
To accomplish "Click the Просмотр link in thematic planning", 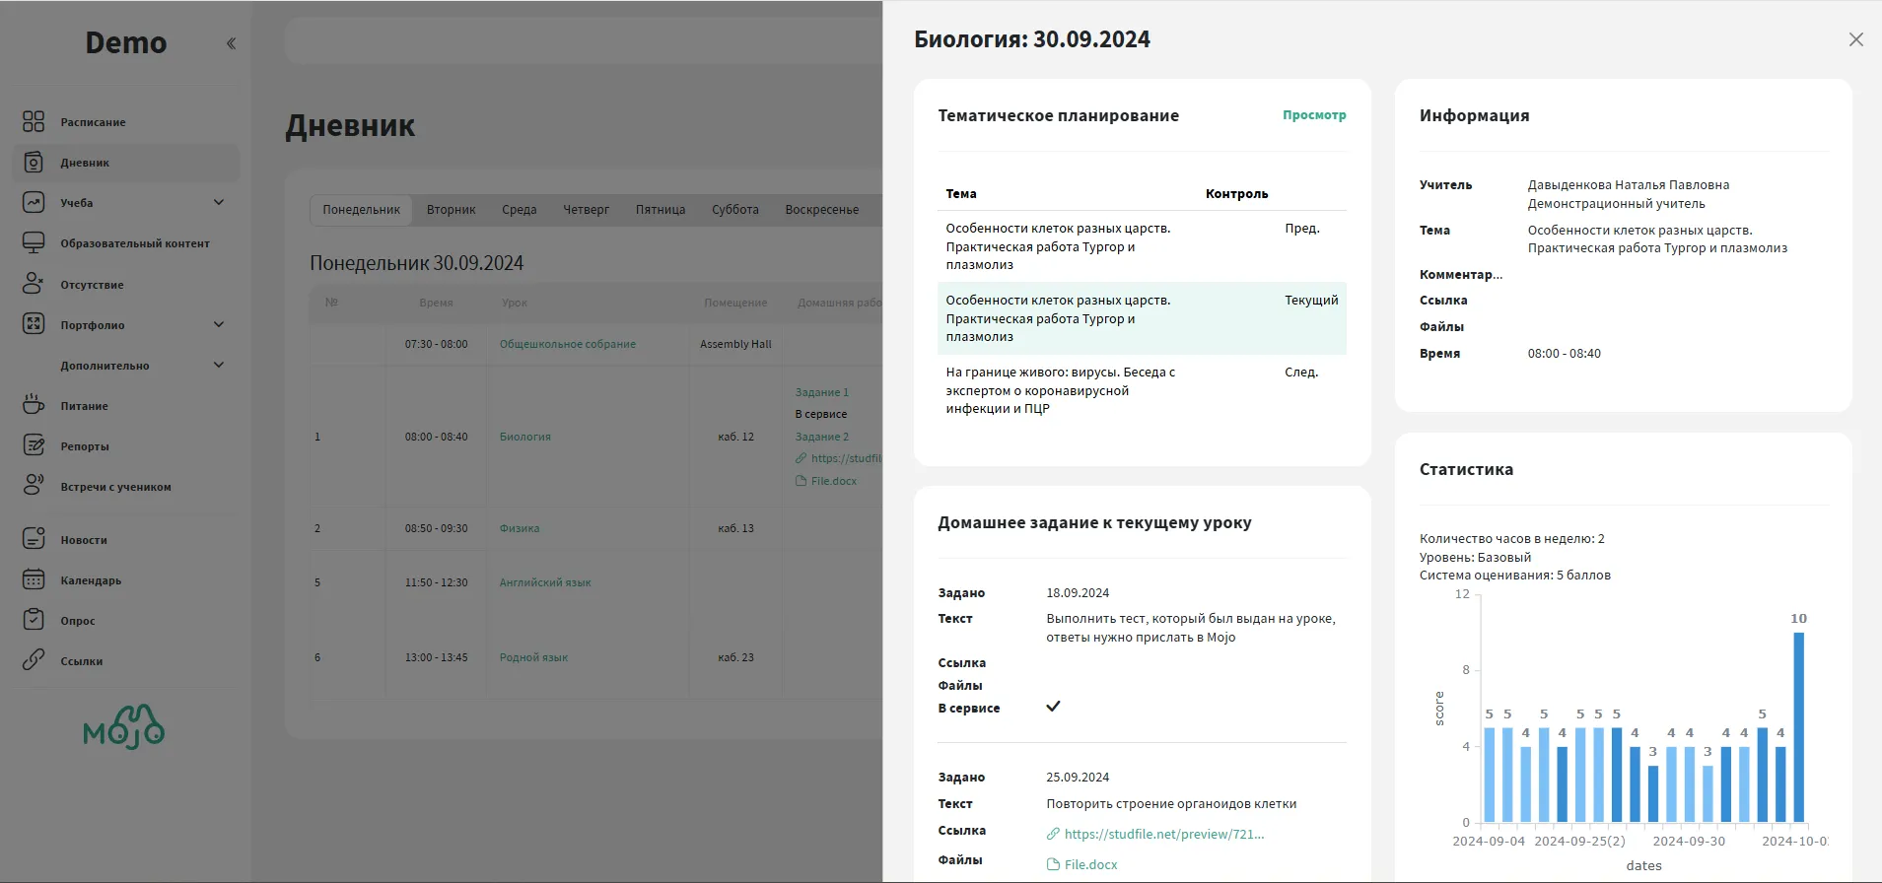I will pyautogui.click(x=1313, y=115).
